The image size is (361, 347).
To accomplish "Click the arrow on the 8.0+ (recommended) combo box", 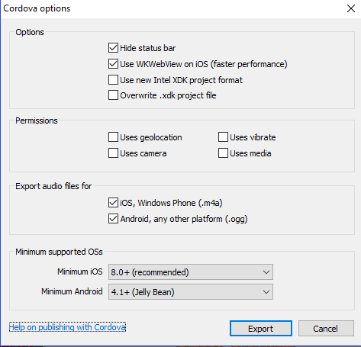I will pyautogui.click(x=266, y=272).
